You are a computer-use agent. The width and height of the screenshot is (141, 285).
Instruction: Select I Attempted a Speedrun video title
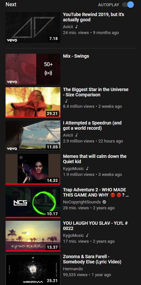tap(92, 125)
